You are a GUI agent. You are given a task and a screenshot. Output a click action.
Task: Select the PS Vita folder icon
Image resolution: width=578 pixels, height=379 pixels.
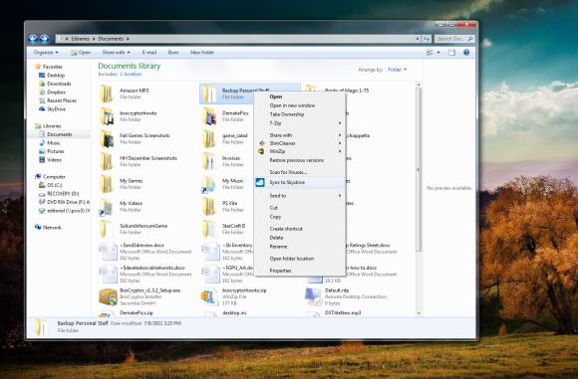click(x=209, y=207)
